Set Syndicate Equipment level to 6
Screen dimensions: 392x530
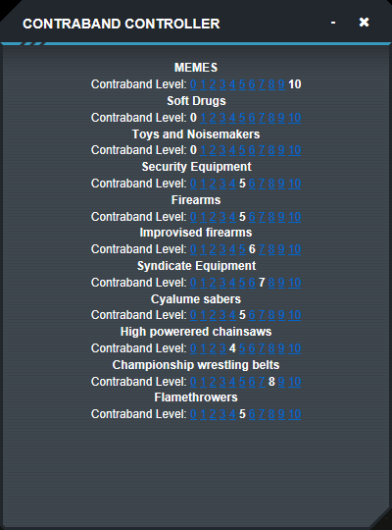(x=252, y=283)
